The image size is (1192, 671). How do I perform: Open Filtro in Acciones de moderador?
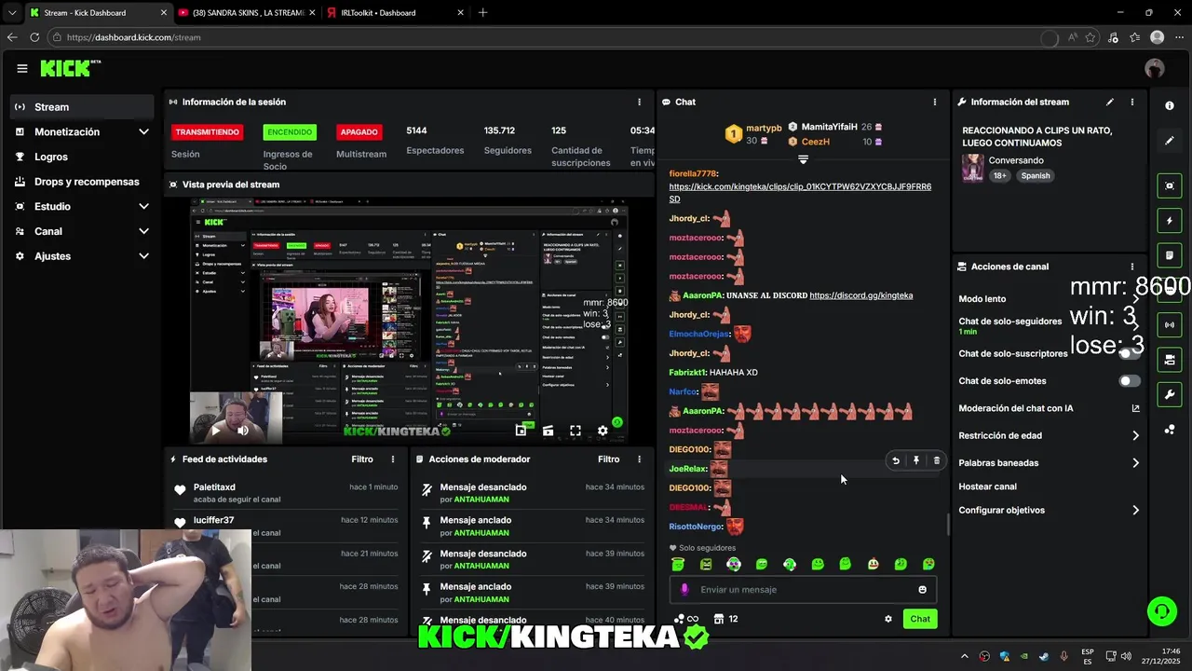(x=608, y=459)
